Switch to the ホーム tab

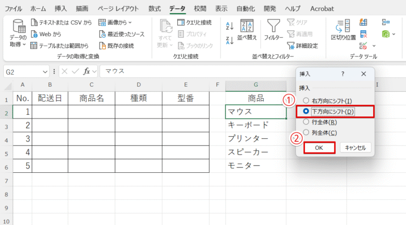38,9
